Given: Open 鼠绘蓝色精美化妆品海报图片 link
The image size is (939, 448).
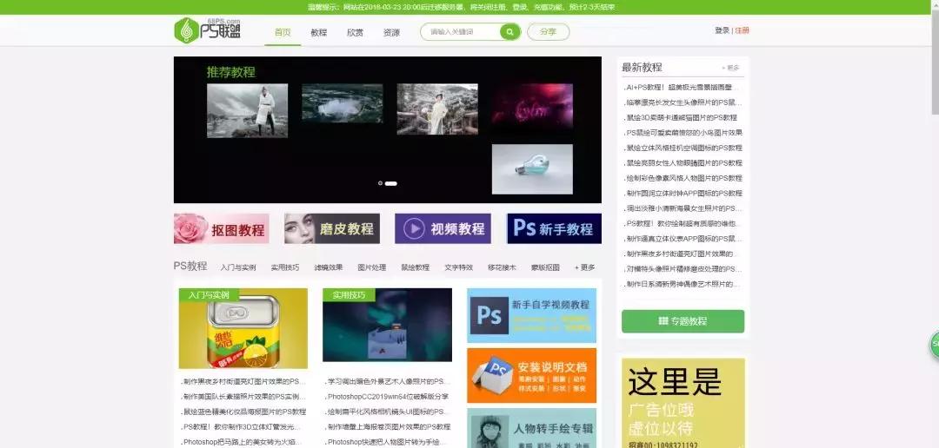Looking at the screenshot, I should coord(243,412).
